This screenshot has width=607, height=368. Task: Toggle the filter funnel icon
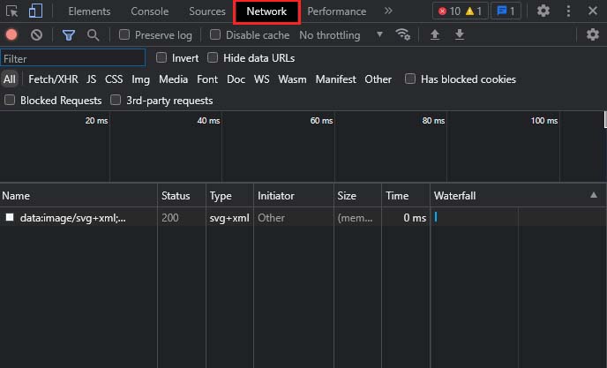[x=69, y=35]
